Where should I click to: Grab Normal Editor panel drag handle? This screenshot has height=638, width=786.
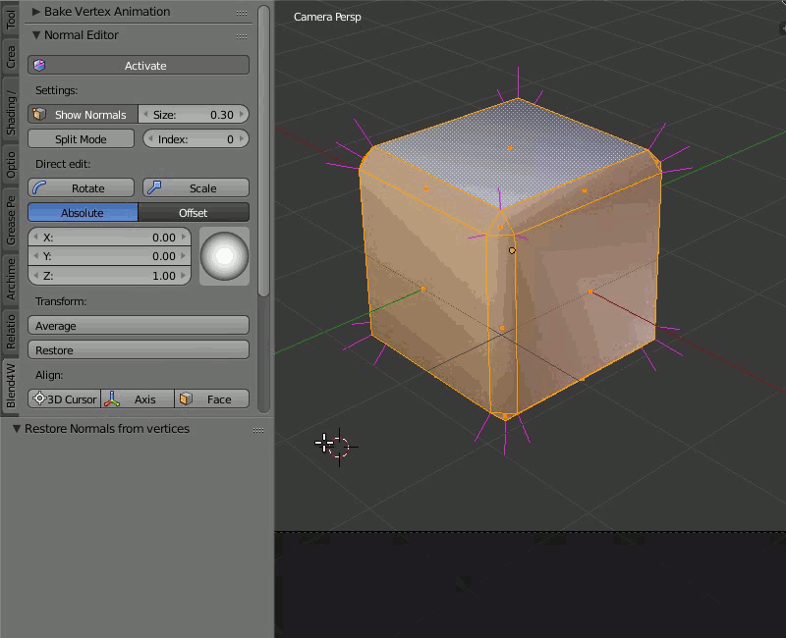pyautogui.click(x=242, y=36)
